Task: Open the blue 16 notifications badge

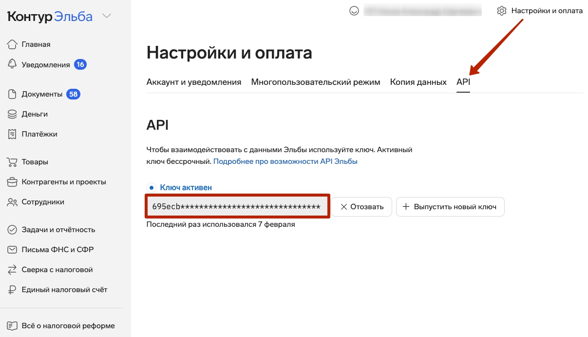Action: point(80,64)
